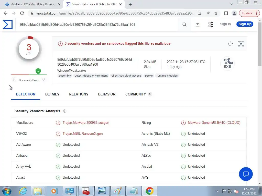Screen dimensions: 262x196
Task: Click the runtime-modules tag
Action: tap(167, 76)
